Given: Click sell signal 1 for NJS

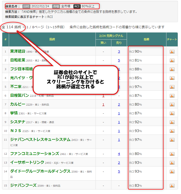Looking at the screenshot, I should point(119,131).
